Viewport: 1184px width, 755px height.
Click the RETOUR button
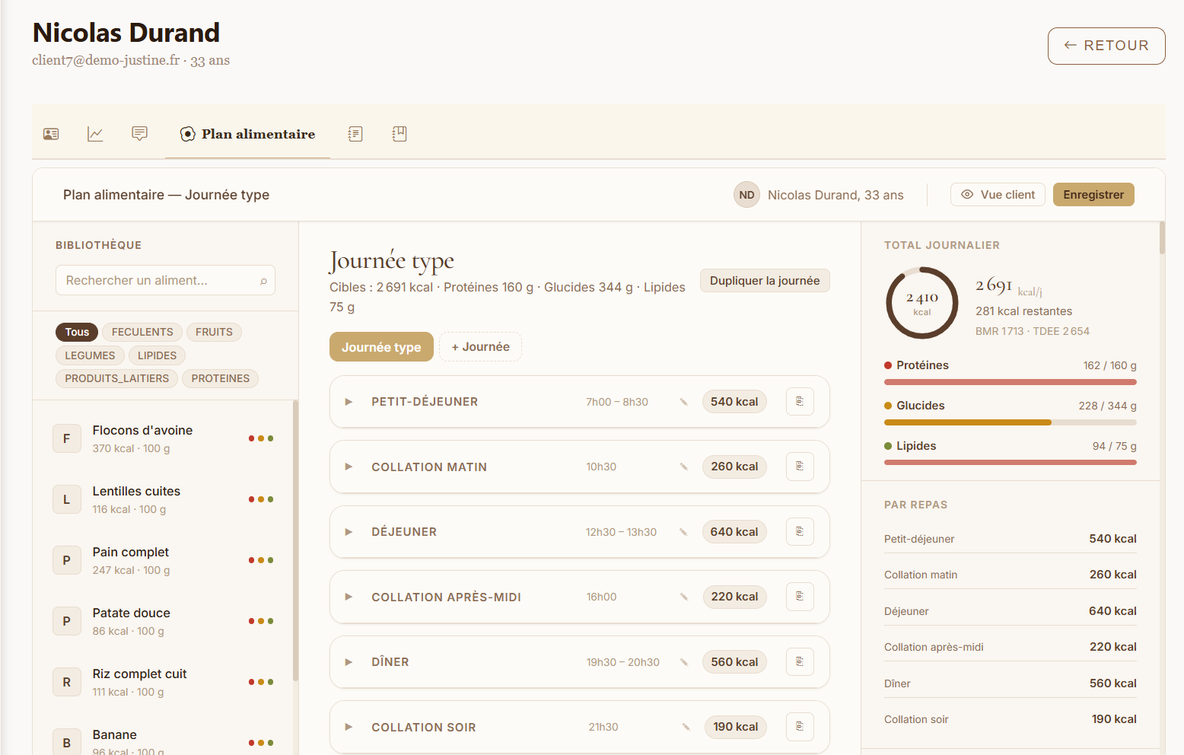[x=1106, y=46]
